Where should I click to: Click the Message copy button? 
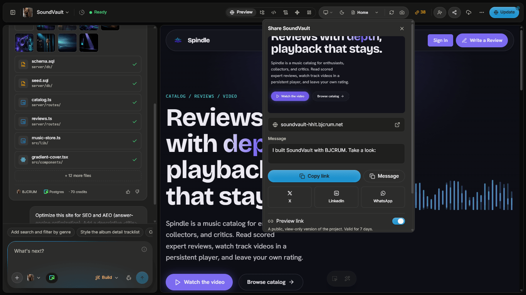(x=384, y=176)
